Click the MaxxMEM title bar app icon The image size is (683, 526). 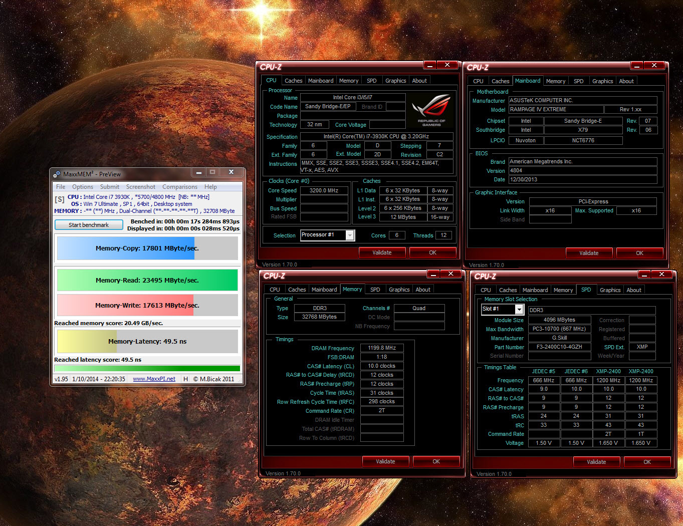(x=57, y=174)
